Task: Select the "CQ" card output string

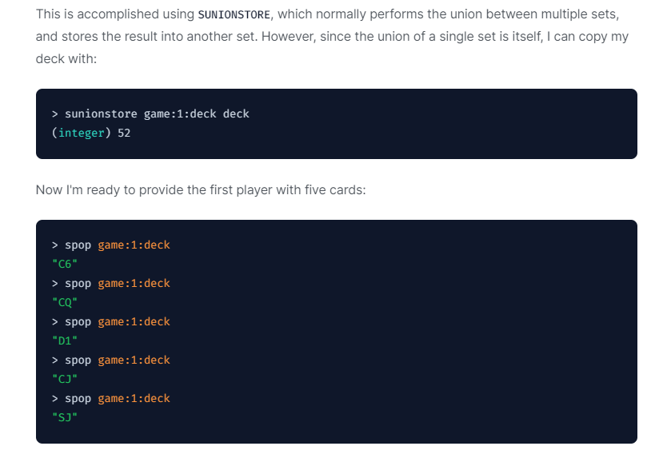Action: [64, 303]
